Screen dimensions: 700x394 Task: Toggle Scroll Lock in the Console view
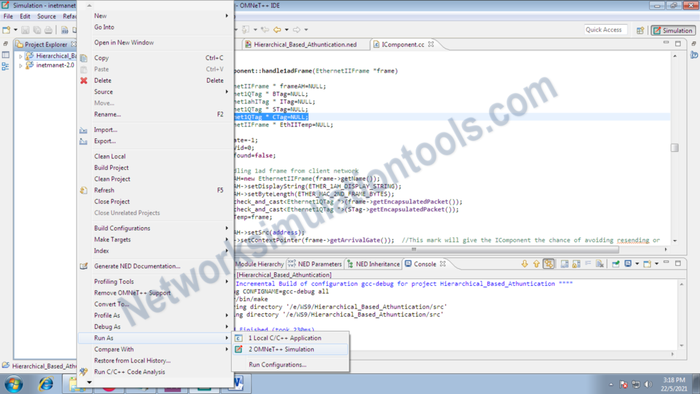[576, 264]
